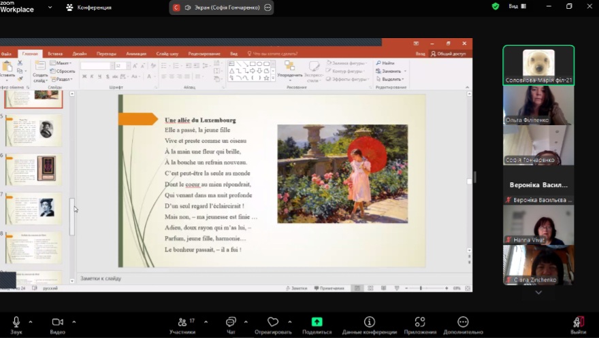Click zoom in plus button
The image size is (599, 338).
coord(447,288)
